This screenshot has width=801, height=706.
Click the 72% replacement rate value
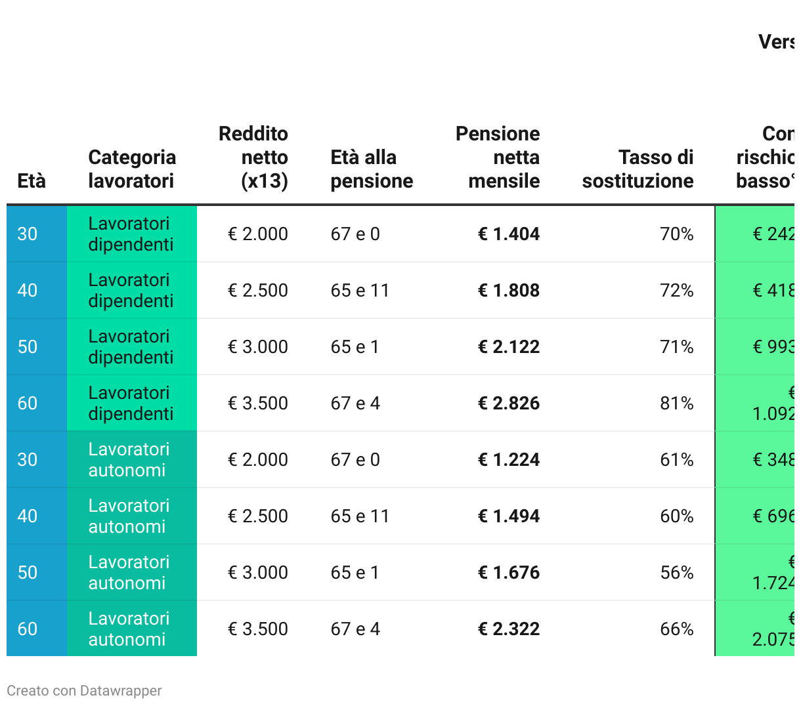click(x=677, y=291)
